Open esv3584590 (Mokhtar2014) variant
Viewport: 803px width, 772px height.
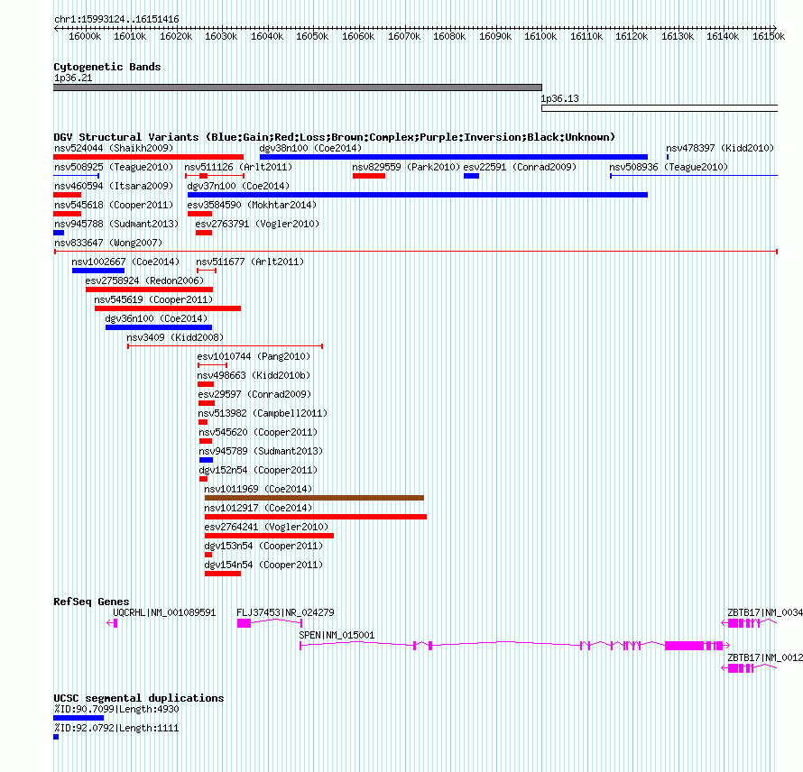[x=252, y=206]
